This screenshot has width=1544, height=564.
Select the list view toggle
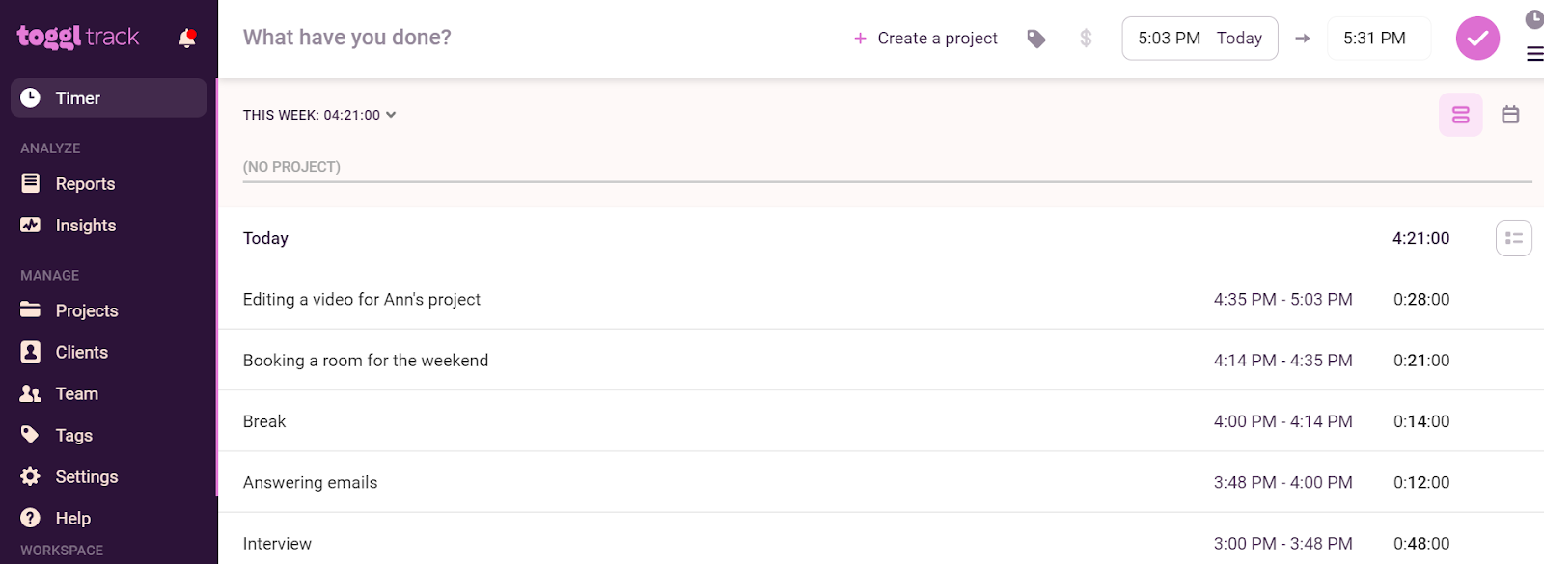[x=1461, y=115]
